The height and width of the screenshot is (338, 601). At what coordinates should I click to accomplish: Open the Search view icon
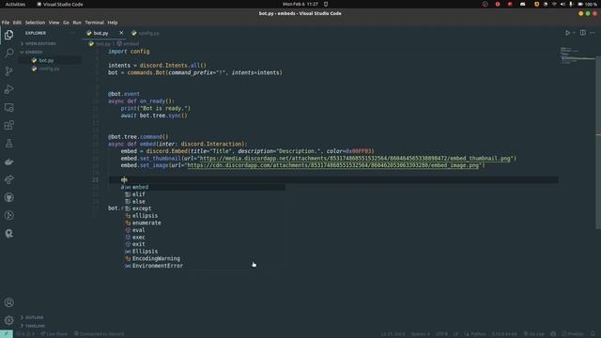point(8,53)
